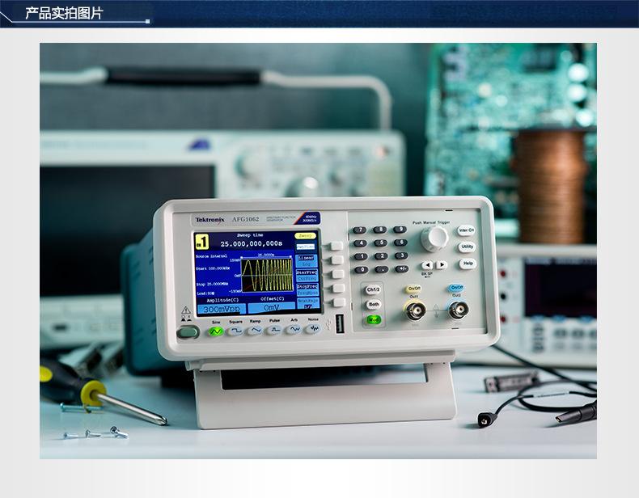Toggle the green power button
Image resolution: width=639 pixels, height=498 pixels.
188,331
